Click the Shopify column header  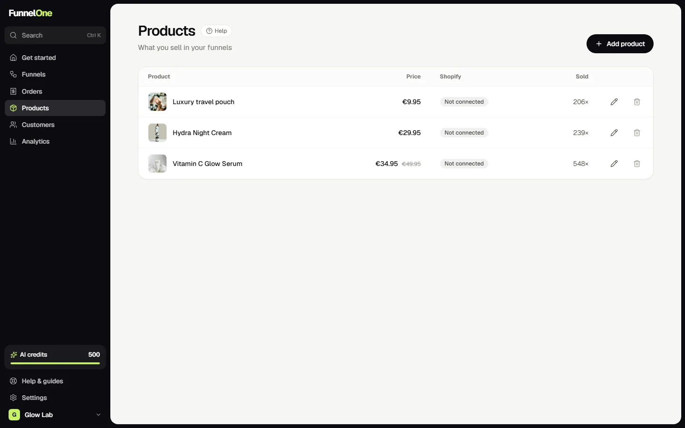[450, 77]
